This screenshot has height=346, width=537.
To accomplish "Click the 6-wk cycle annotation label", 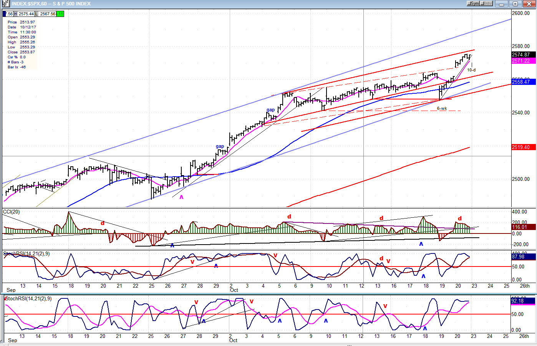I will (442, 109).
